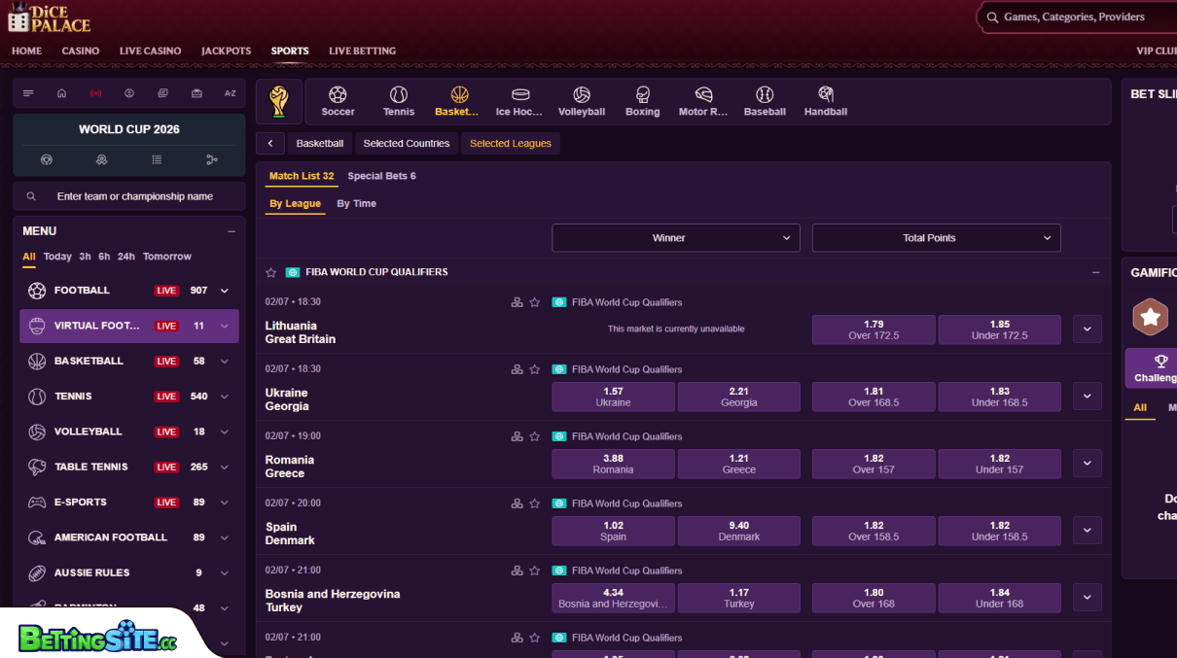Click the World Cup trophy icon
The width and height of the screenshot is (1177, 658).
pos(279,102)
